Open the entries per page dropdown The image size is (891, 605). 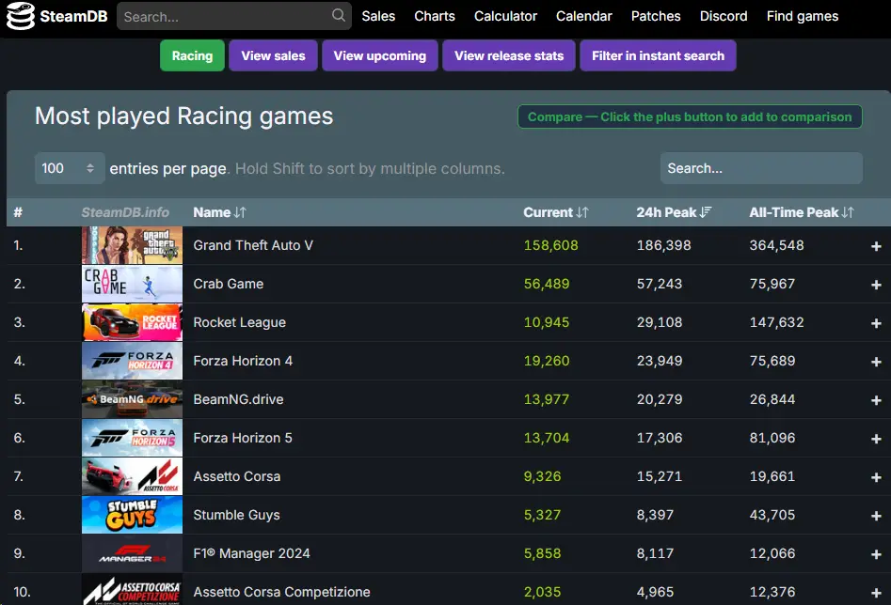70,168
